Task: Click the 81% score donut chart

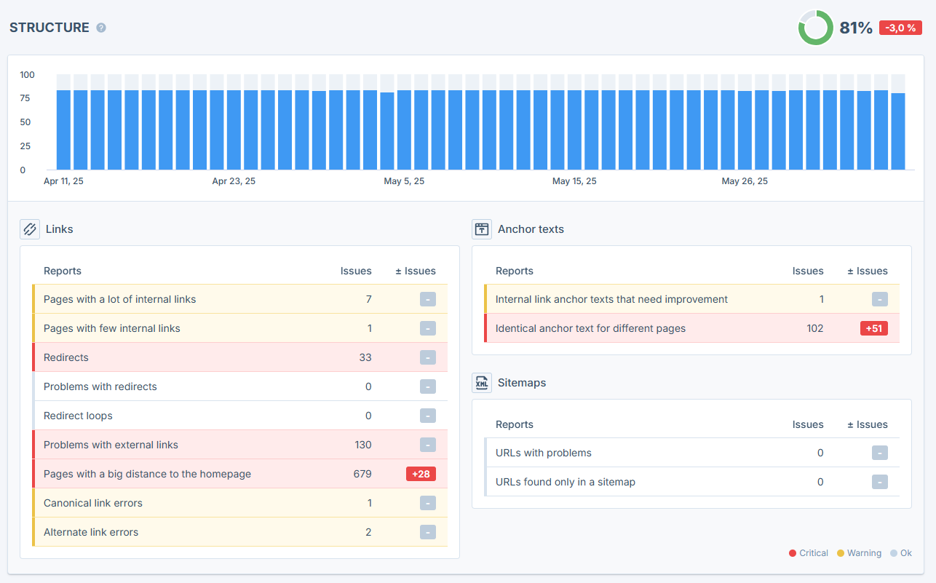Action: (815, 28)
